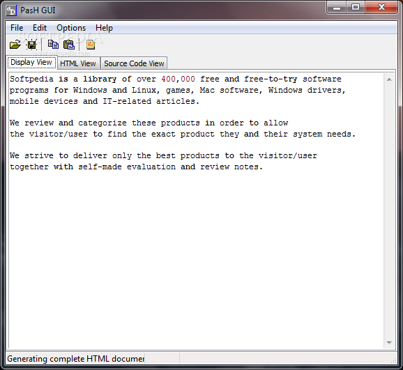This screenshot has width=403, height=370.
Task: Click the window resize grip corner
Action: pos(394,360)
